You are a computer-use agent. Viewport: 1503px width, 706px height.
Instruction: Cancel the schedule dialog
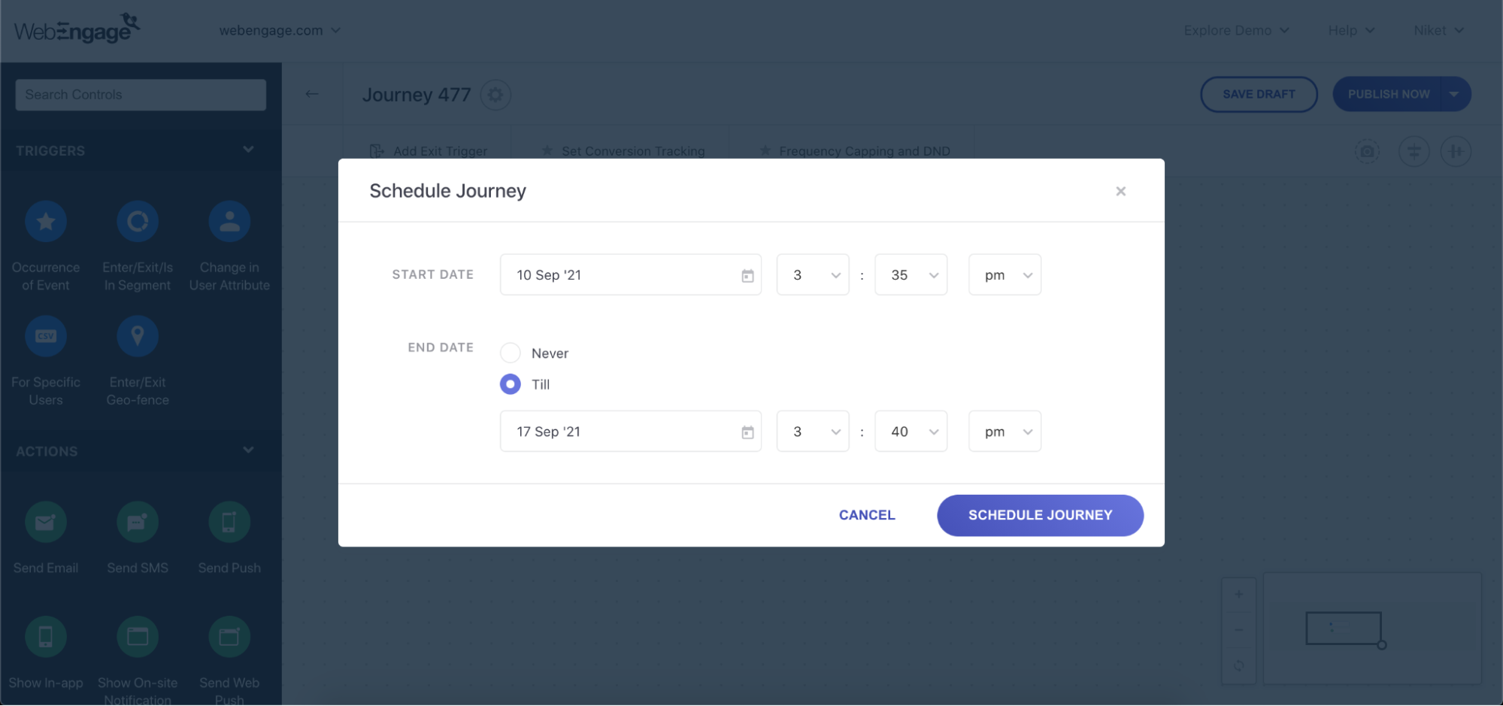tap(867, 515)
